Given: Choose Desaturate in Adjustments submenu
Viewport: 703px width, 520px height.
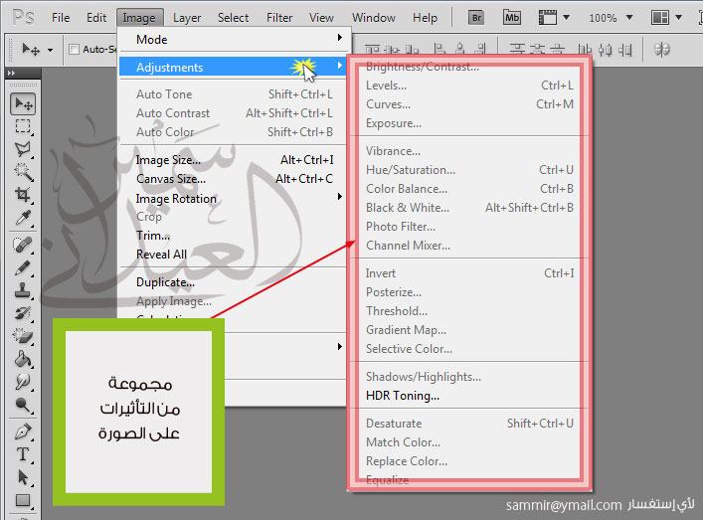Looking at the screenshot, I should point(469,424).
